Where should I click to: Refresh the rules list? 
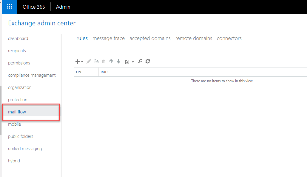[147, 61]
